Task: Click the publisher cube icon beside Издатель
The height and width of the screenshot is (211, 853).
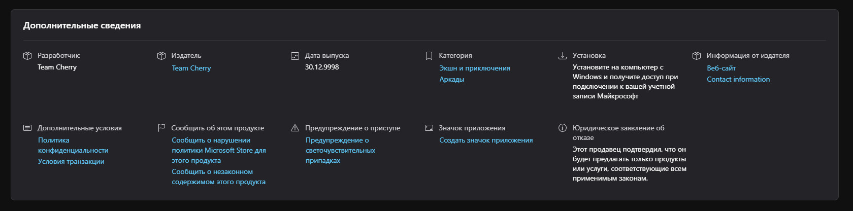Action: pos(161,56)
